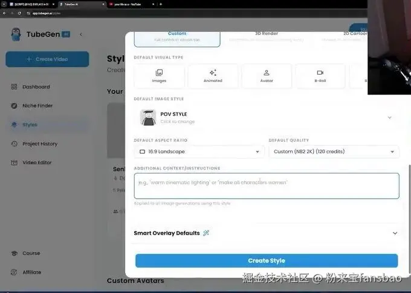Screen dimensions: 411x293
Task: Open the Video Editor page
Action: click(x=47, y=163)
